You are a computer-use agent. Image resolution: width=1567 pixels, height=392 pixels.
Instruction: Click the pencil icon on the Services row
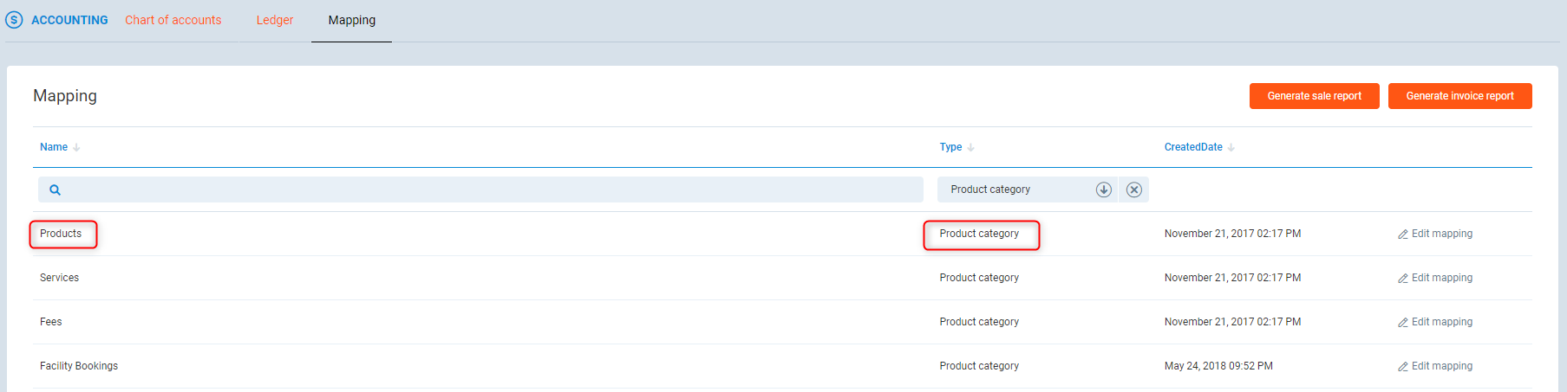coord(1402,279)
